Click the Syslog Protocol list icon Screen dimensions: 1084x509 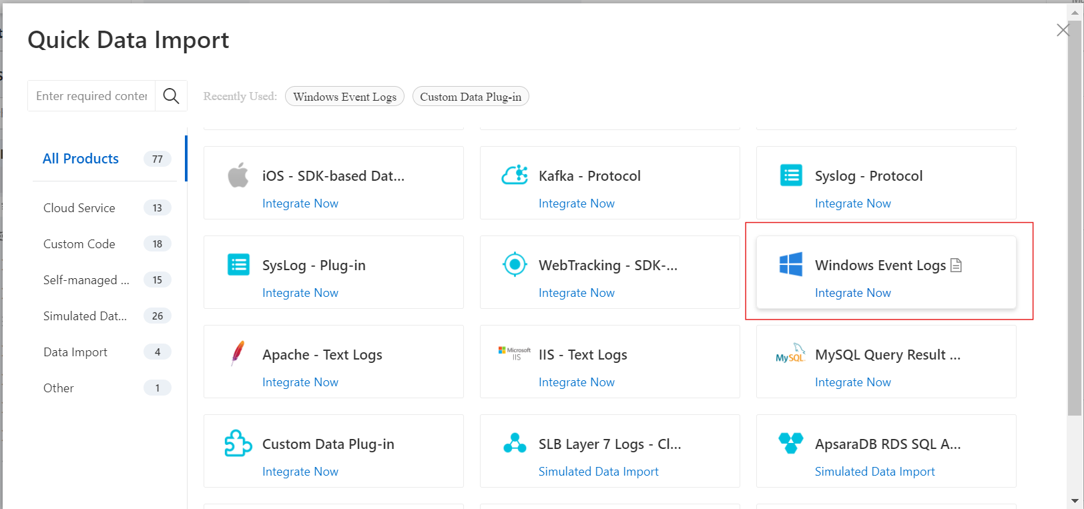point(791,175)
